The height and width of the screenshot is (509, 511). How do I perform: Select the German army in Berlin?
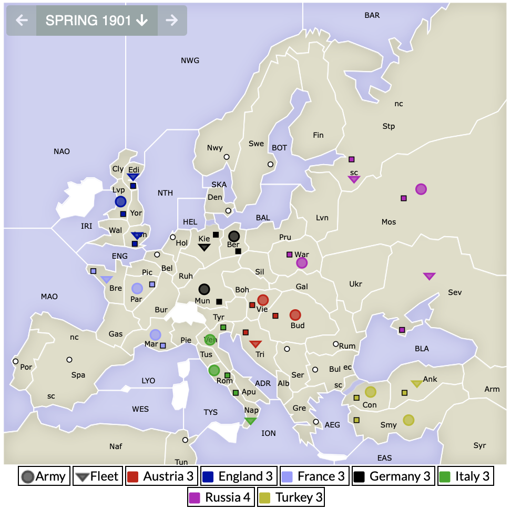[x=234, y=236]
